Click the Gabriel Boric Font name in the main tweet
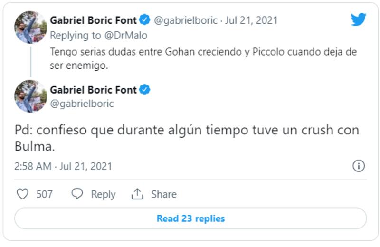The width and height of the screenshot is (380, 247). click(93, 89)
